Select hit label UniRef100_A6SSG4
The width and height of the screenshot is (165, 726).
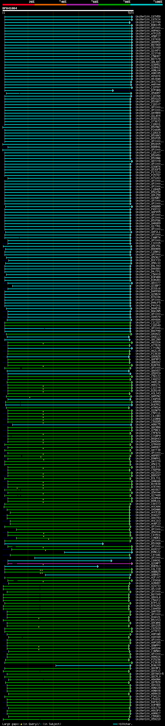coord(148,343)
